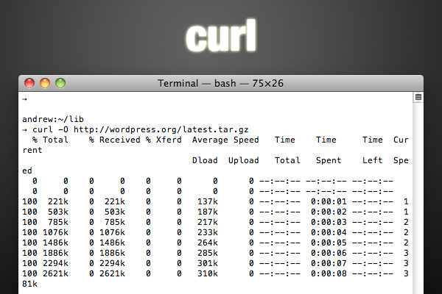The width and height of the screenshot is (442, 294).
Task: Click the download speed value 264k
Action: click(208, 243)
